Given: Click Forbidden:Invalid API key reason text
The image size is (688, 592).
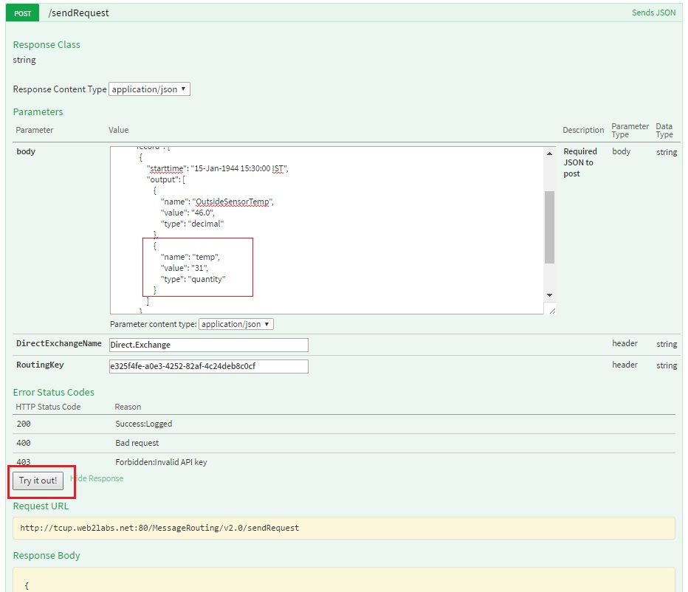Looking at the screenshot, I should (161, 462).
